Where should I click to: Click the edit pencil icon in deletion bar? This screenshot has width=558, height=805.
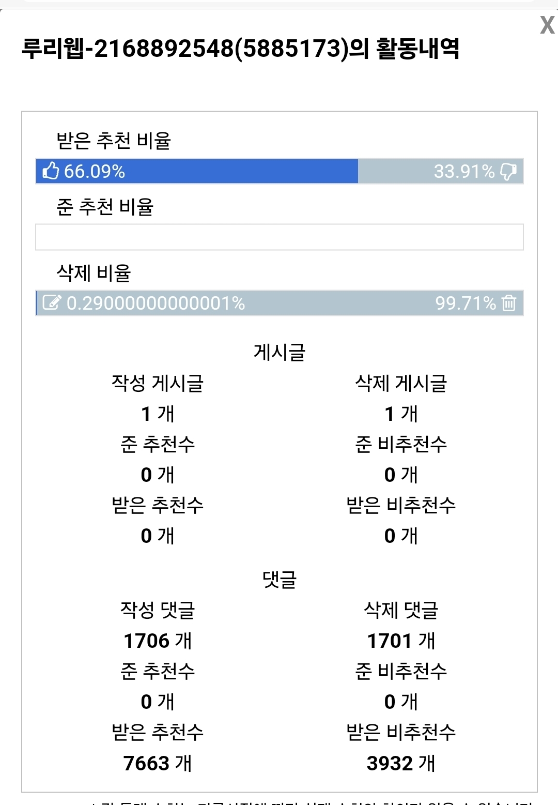pos(52,302)
